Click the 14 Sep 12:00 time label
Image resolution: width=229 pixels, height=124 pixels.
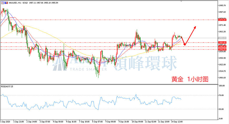[177, 122]
